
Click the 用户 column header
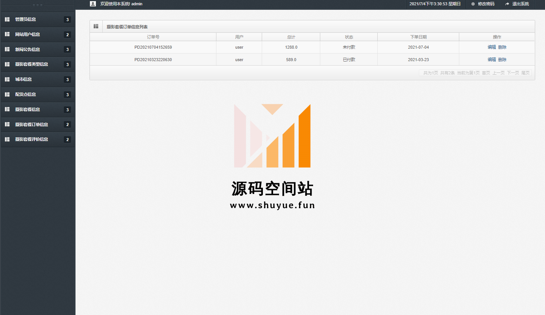coord(239,37)
